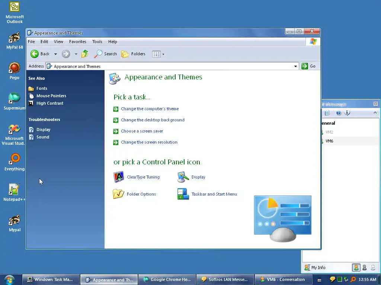Open the Folder Options icon
This screenshot has width=381, height=285.
134,194
